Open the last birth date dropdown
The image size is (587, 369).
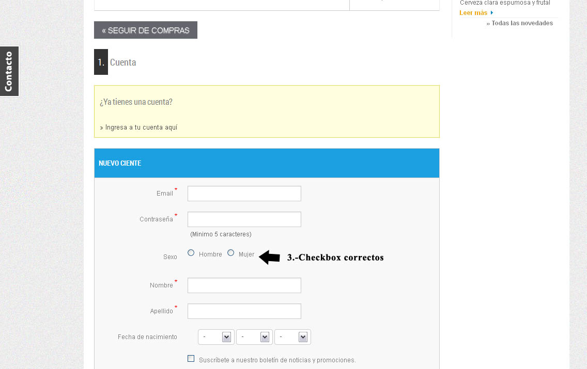point(292,337)
